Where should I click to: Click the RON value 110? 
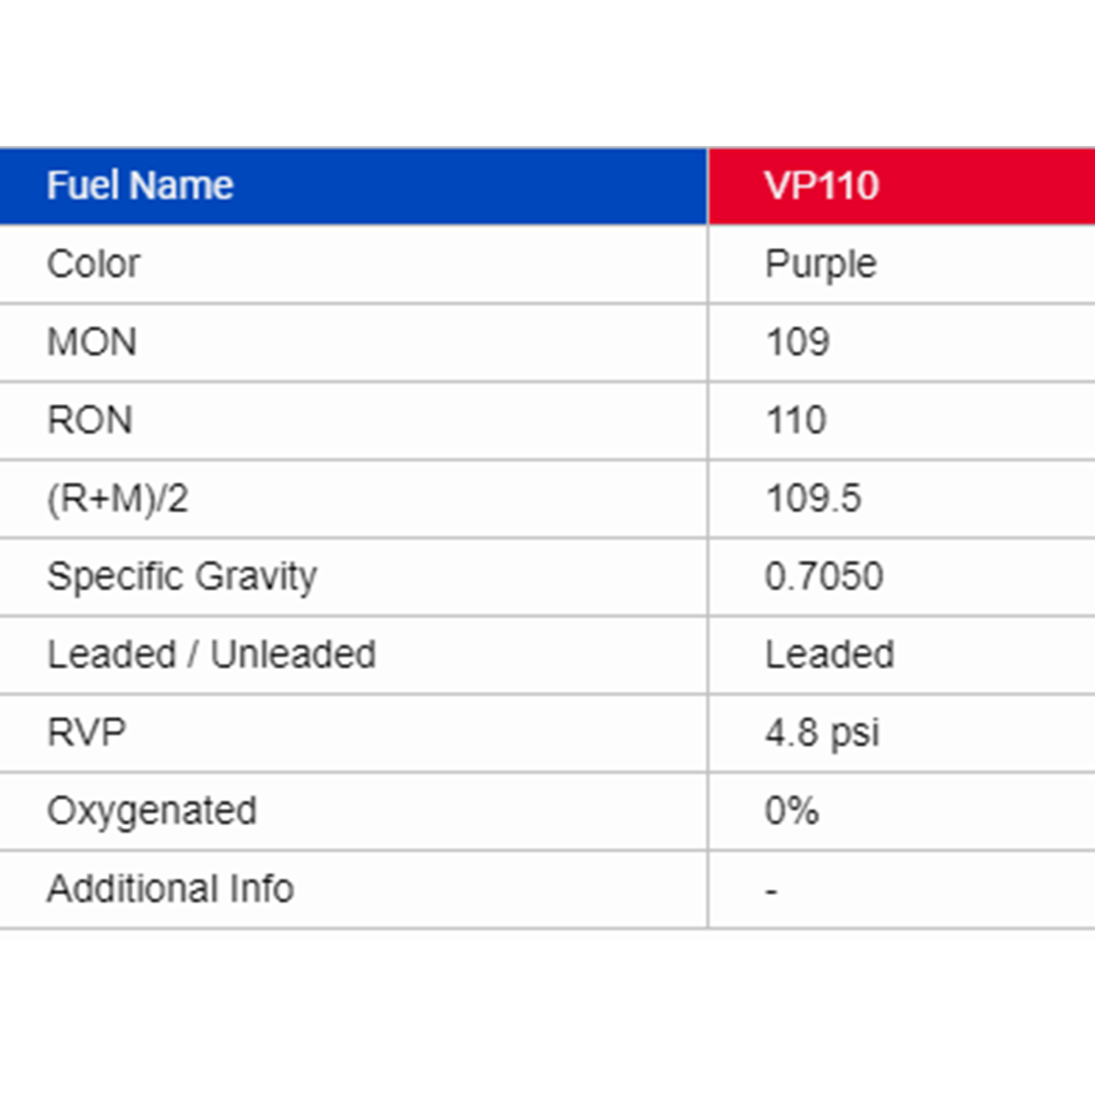[x=796, y=421]
